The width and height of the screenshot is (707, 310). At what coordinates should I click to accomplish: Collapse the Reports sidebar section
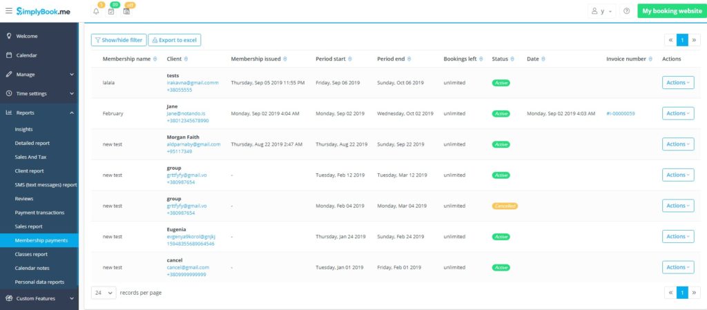coord(39,113)
